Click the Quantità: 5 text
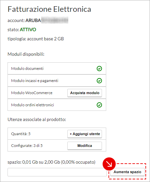Screen dimensions: 150x182 point(21,134)
